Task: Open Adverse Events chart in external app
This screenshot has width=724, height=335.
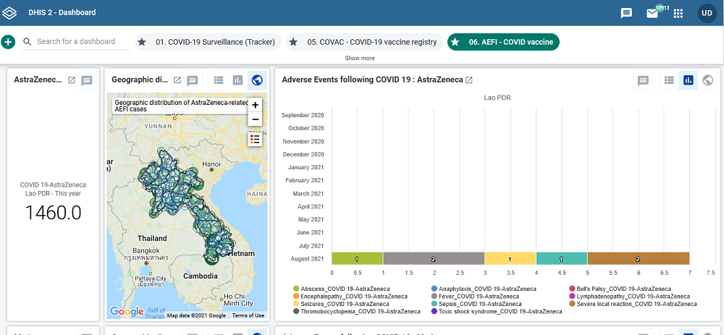Action: pyautogui.click(x=468, y=80)
